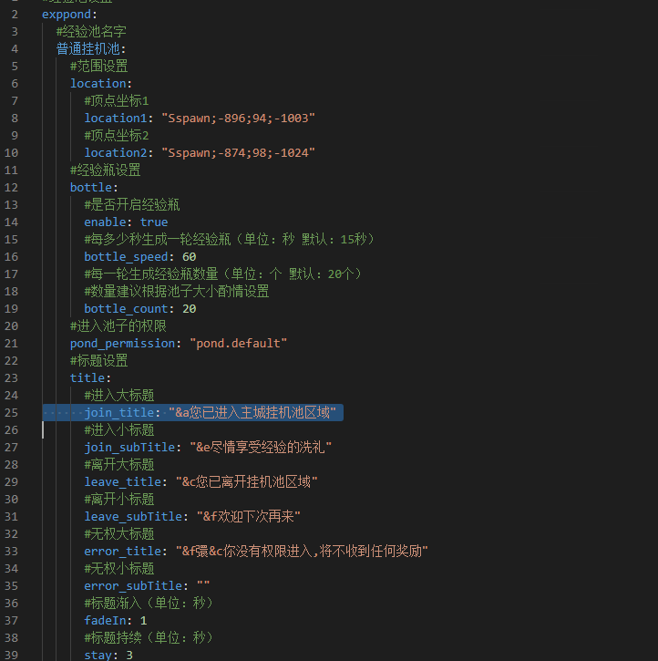Click the fadeIn value 1
Image resolution: width=658 pixels, height=661 pixels.
(x=143, y=621)
